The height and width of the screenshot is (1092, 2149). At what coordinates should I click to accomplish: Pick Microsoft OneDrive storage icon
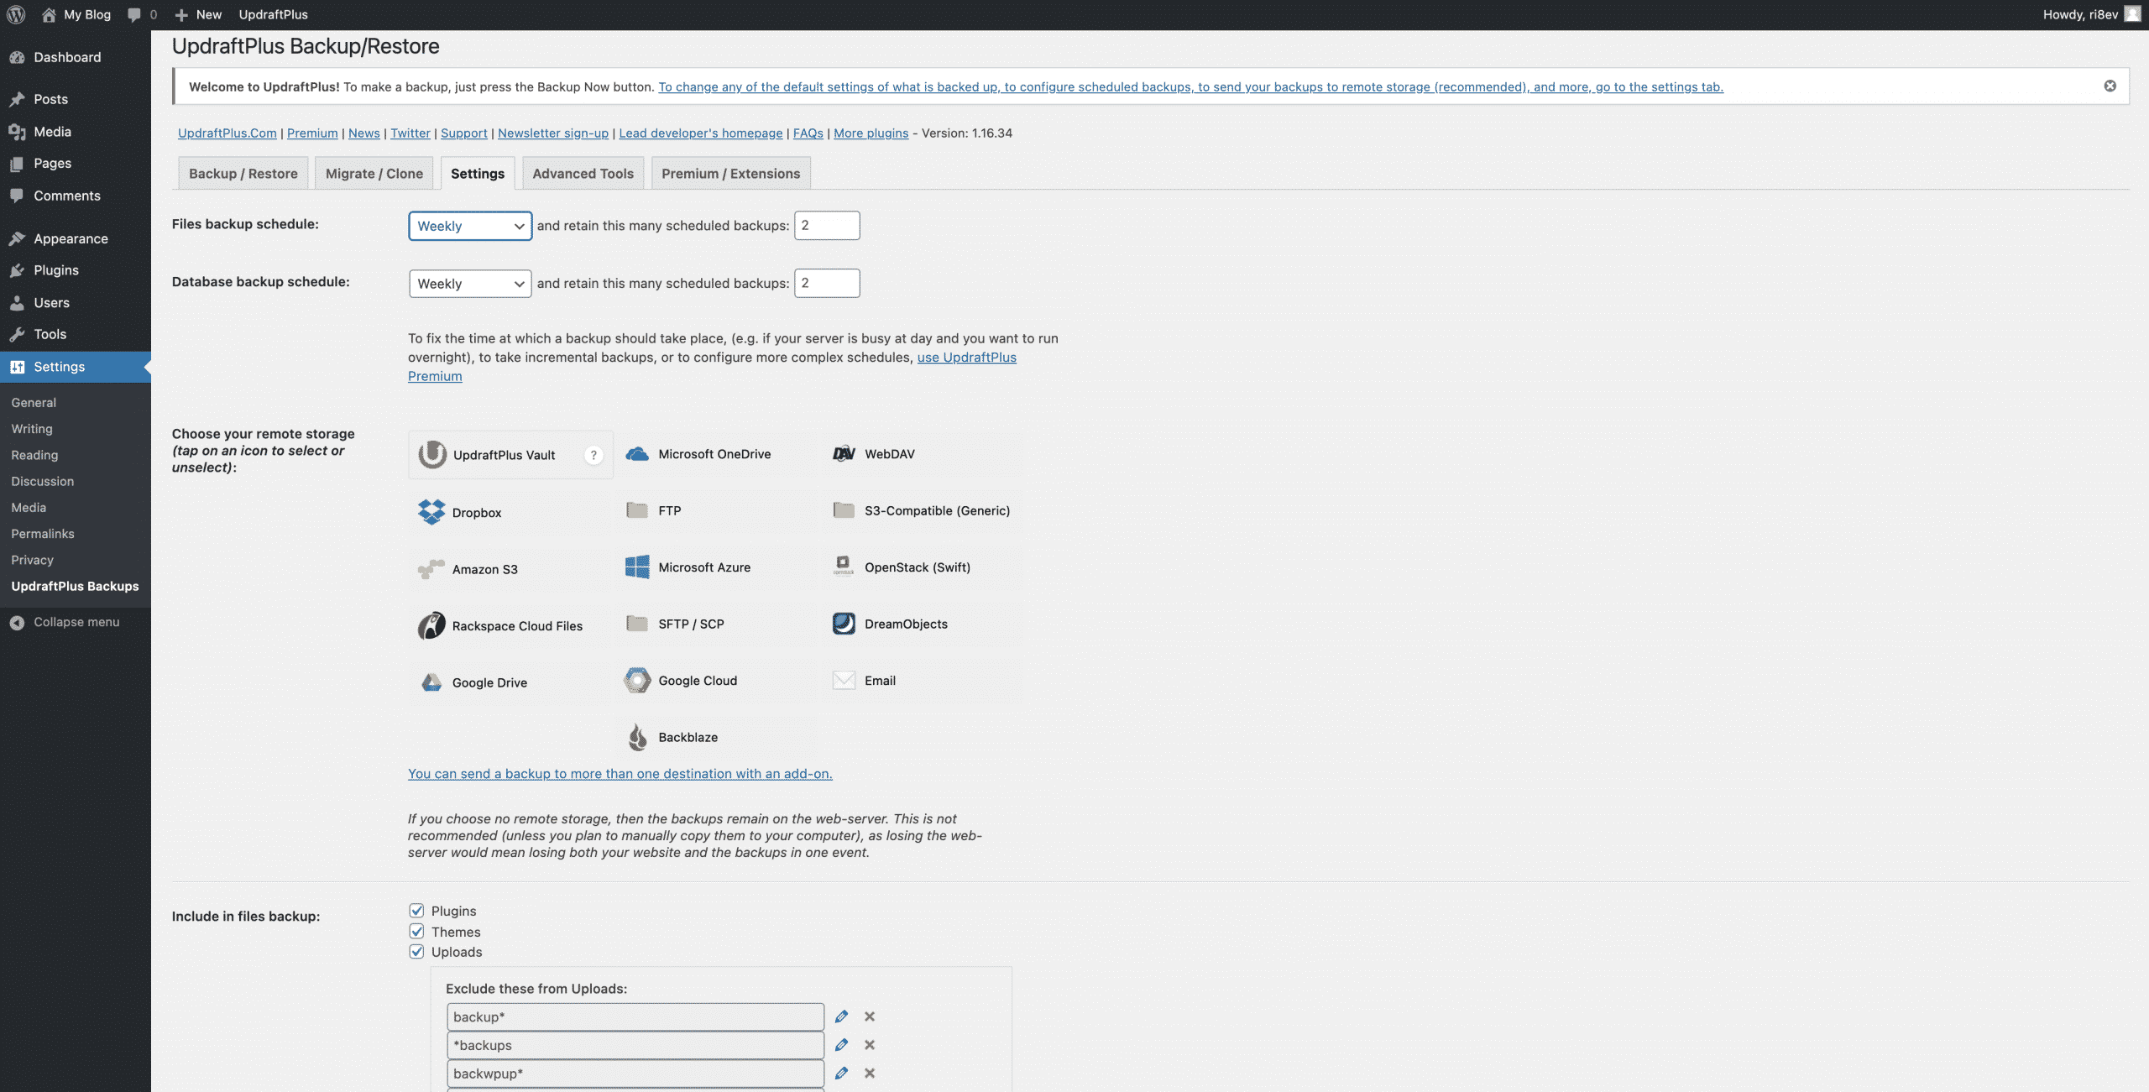pyautogui.click(x=637, y=454)
